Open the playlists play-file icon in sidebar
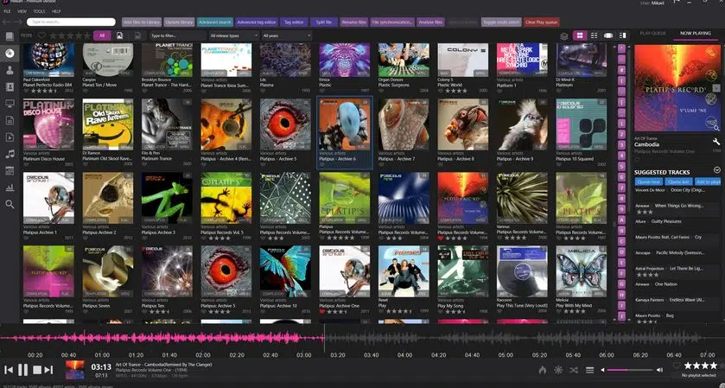Screen dimensions: 725x388 (10, 137)
